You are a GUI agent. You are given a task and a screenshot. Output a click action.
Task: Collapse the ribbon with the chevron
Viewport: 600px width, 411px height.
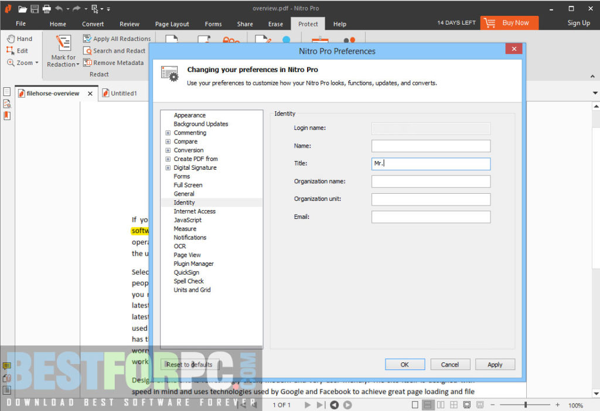coord(592,77)
